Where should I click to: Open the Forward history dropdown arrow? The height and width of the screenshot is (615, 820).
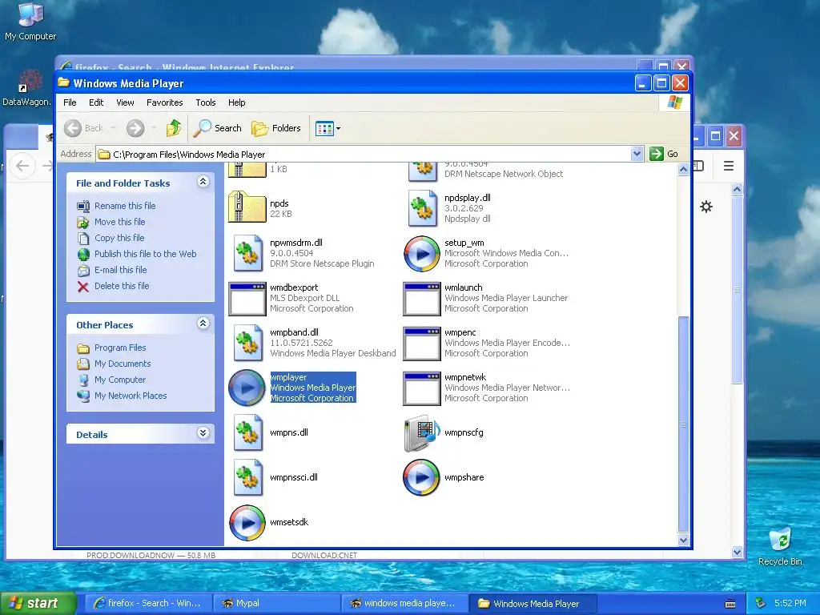pyautogui.click(x=154, y=128)
